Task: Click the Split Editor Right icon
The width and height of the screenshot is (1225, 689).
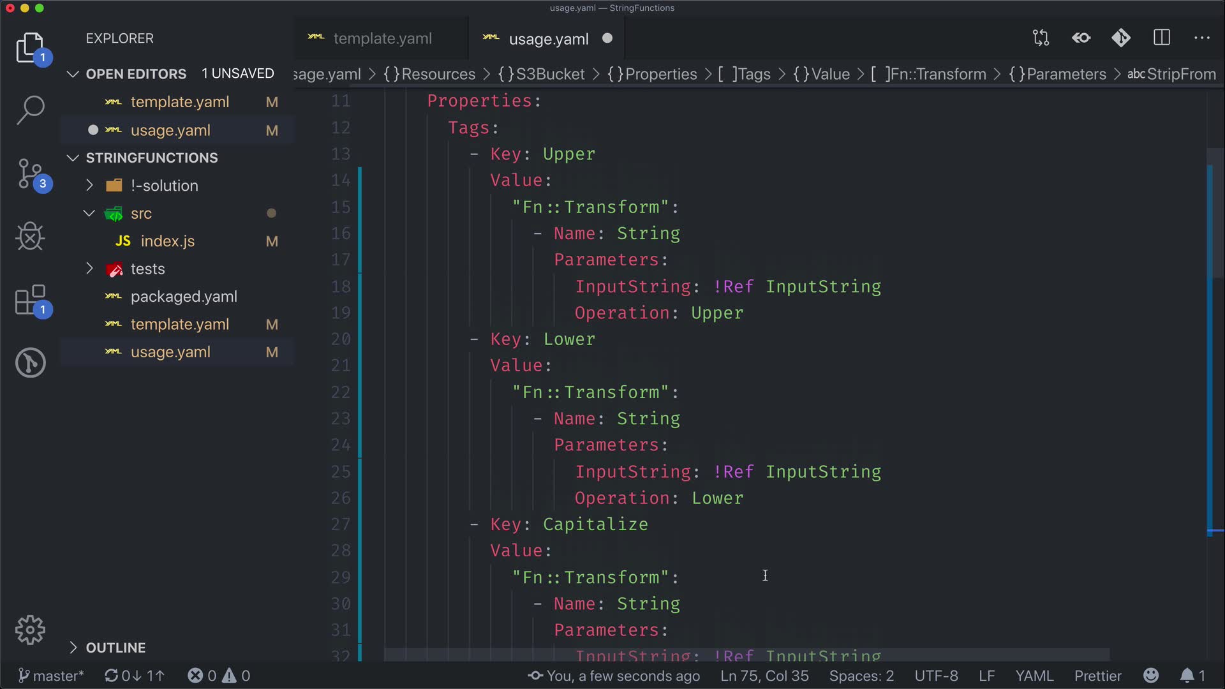Action: pyautogui.click(x=1161, y=38)
